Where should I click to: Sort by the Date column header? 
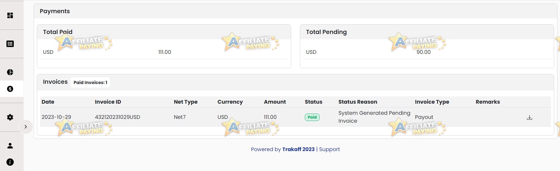coord(48,102)
